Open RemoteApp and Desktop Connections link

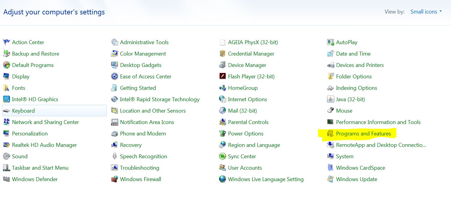[381, 145]
